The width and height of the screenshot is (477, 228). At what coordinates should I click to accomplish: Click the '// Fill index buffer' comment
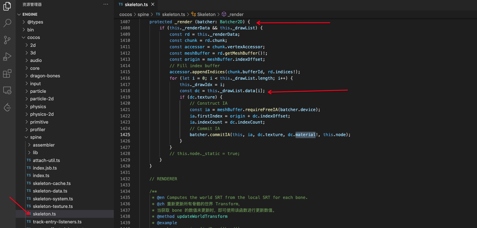(x=195, y=66)
